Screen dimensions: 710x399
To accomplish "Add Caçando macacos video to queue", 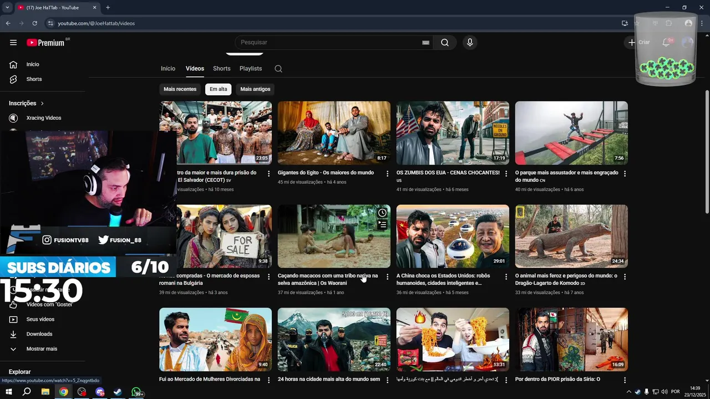I will click(382, 225).
